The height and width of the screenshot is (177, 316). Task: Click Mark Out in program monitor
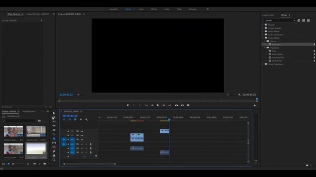pyautogui.click(x=139, y=105)
